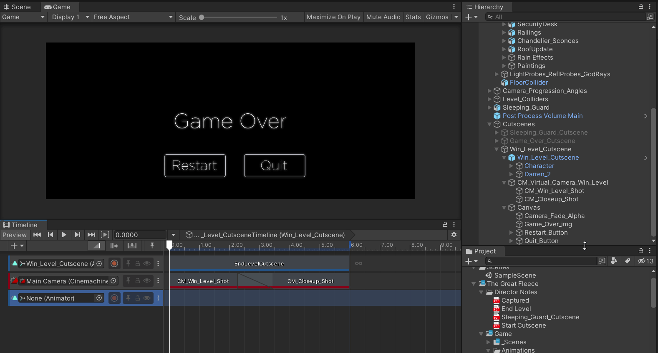
Task: Collapse the Canvas hierarchy item
Action: 504,208
